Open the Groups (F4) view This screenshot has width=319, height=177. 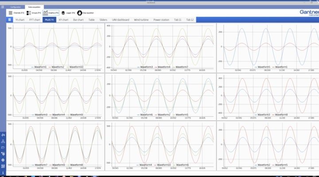point(34,13)
